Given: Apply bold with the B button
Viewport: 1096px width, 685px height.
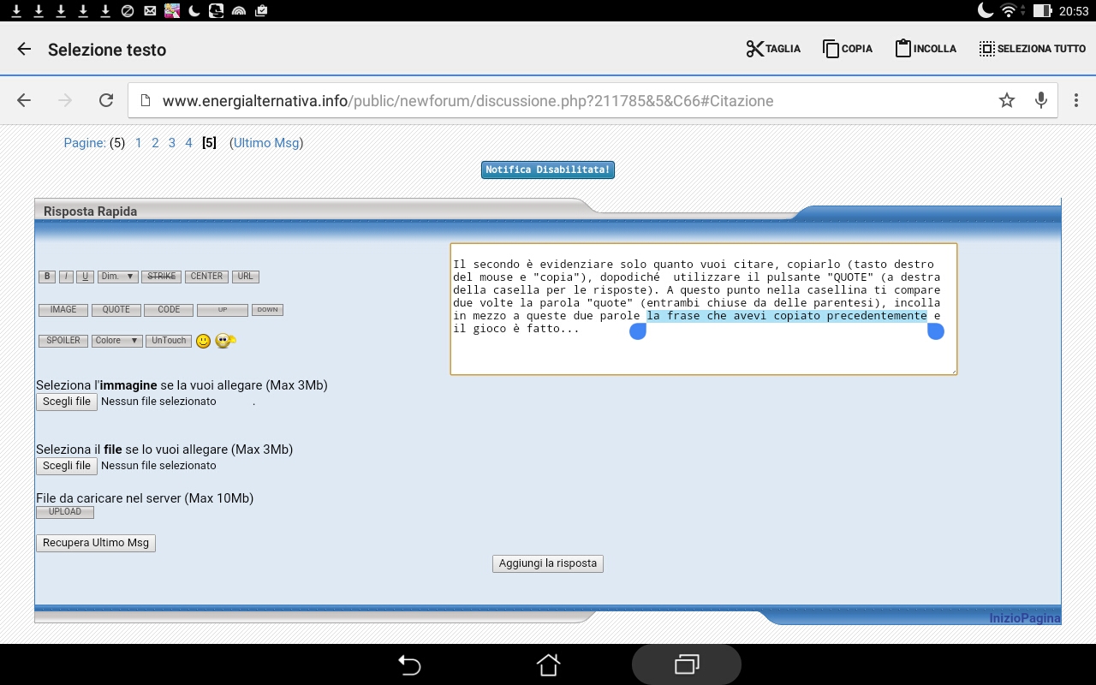Looking at the screenshot, I should [47, 277].
